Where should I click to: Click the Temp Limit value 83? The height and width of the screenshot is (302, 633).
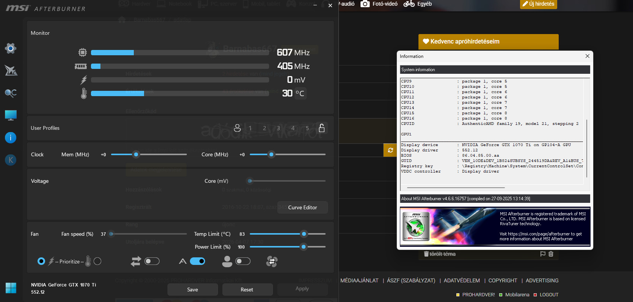[242, 234]
